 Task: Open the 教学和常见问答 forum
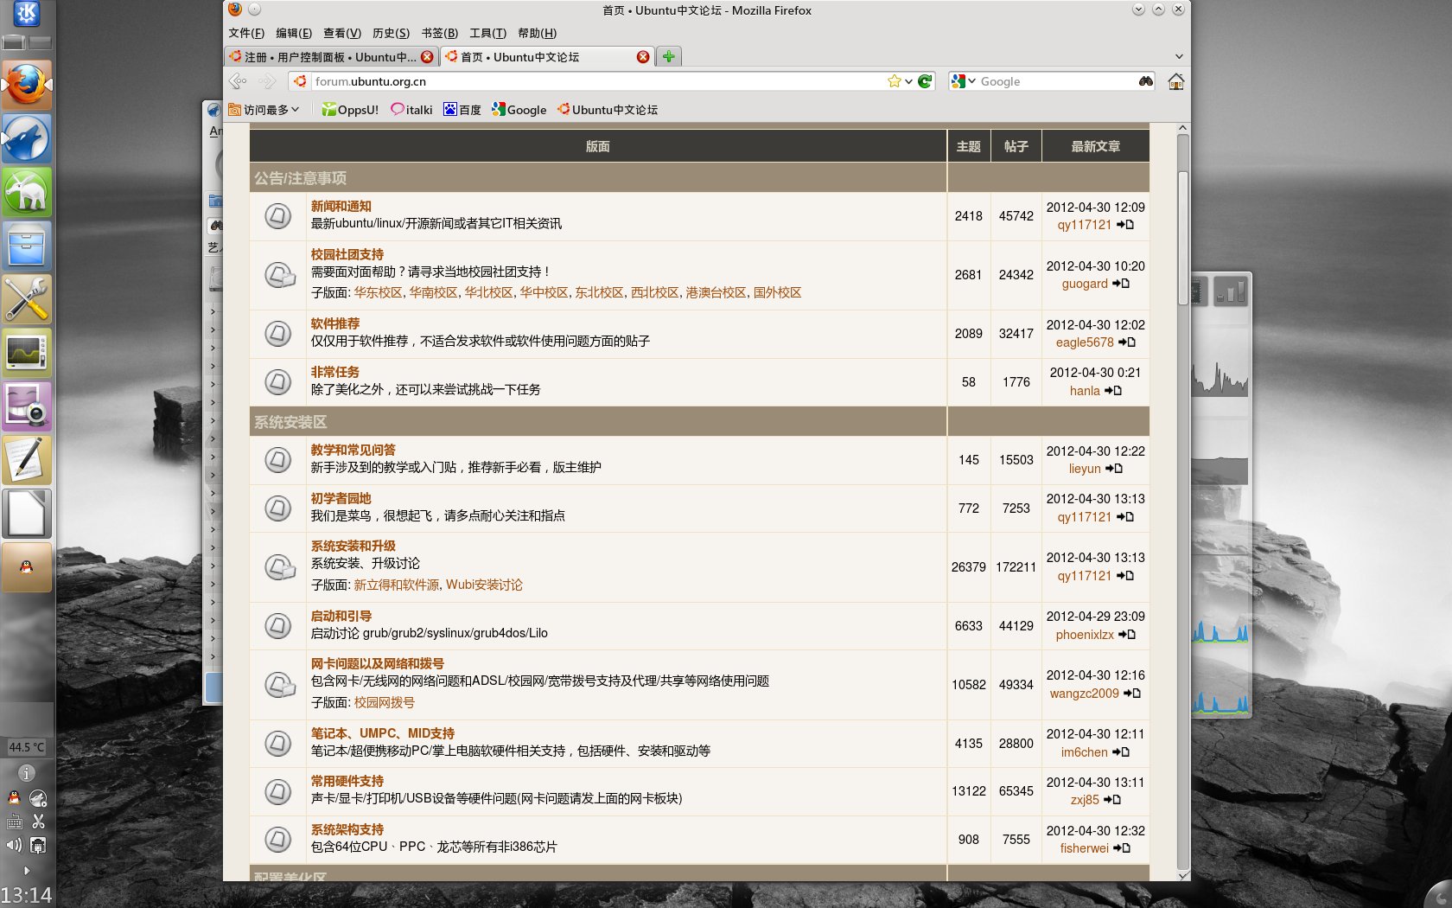pos(353,450)
